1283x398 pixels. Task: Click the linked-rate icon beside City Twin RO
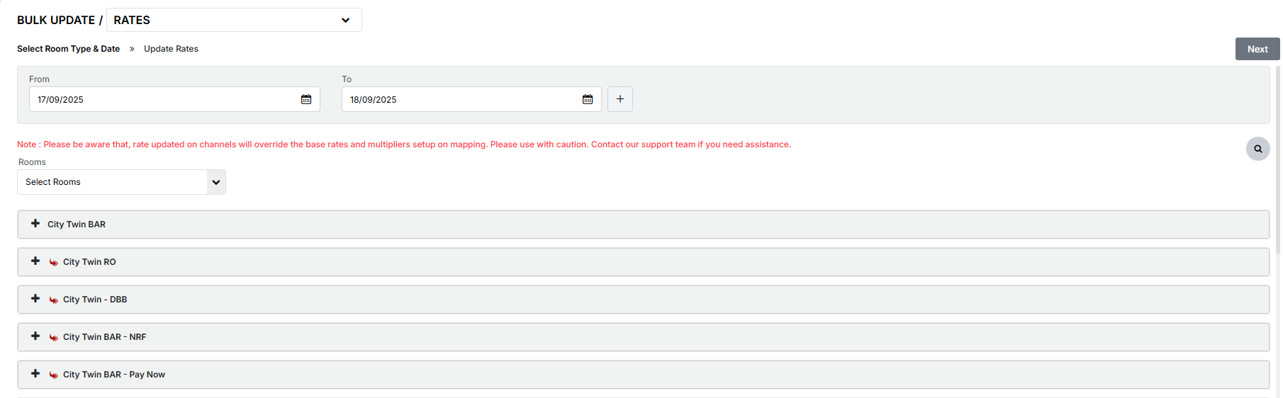[x=54, y=263]
